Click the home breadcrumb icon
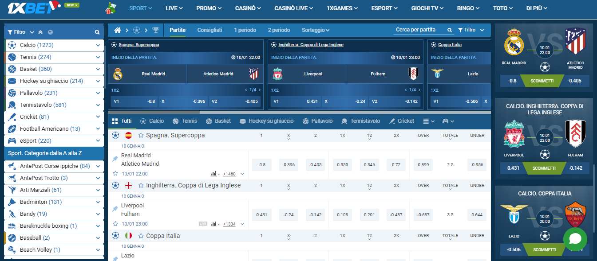The height and width of the screenshot is (261, 597). point(118,30)
